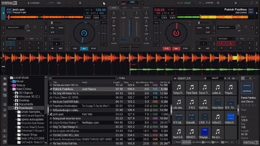
Task: Open sampler grid view options icon
Action: [233, 78]
